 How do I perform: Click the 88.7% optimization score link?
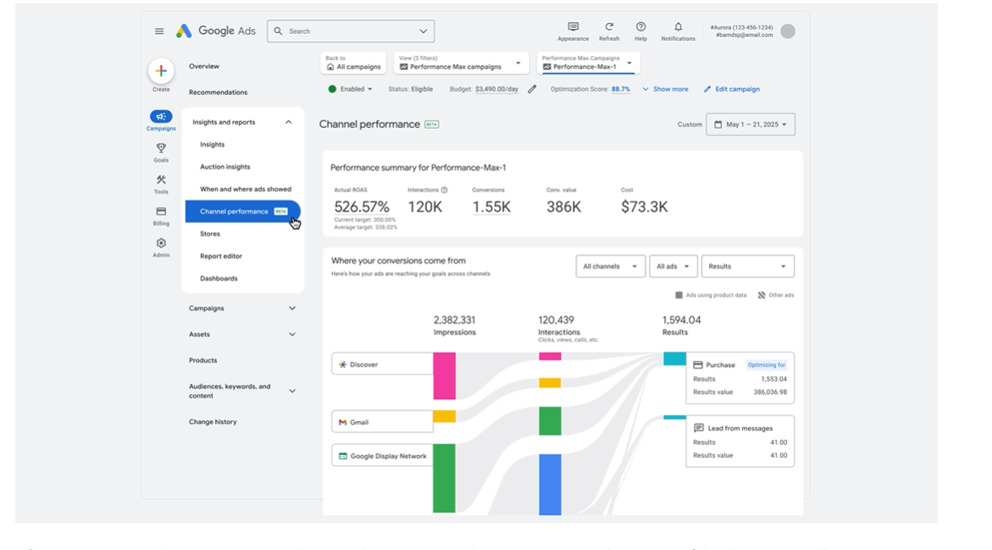pyautogui.click(x=621, y=89)
